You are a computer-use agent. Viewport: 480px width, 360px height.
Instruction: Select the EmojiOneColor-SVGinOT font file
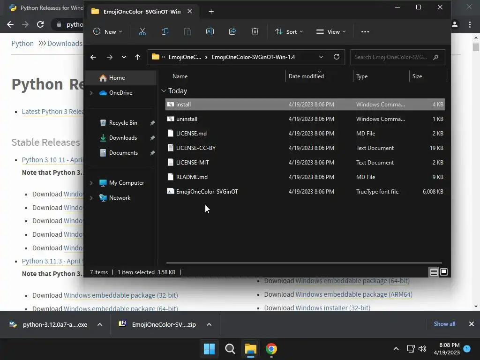click(x=305, y=192)
